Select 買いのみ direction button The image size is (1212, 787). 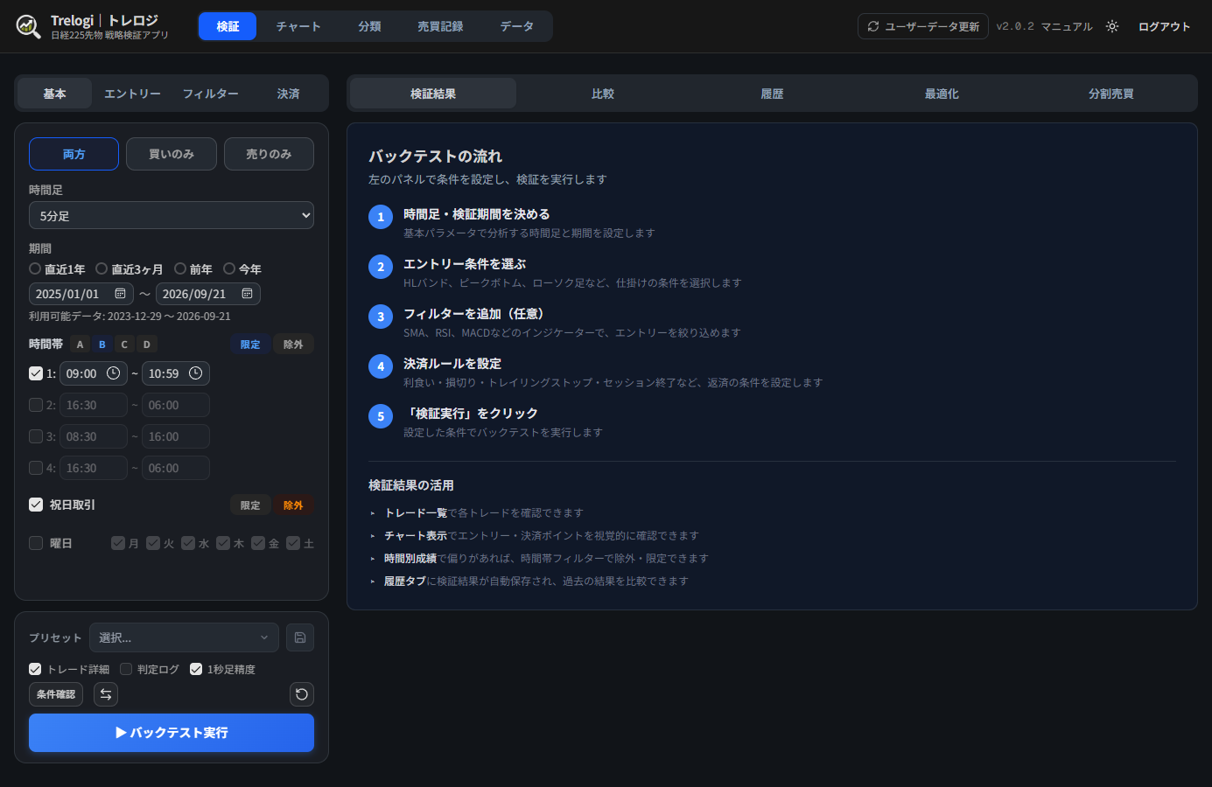tap(172, 154)
